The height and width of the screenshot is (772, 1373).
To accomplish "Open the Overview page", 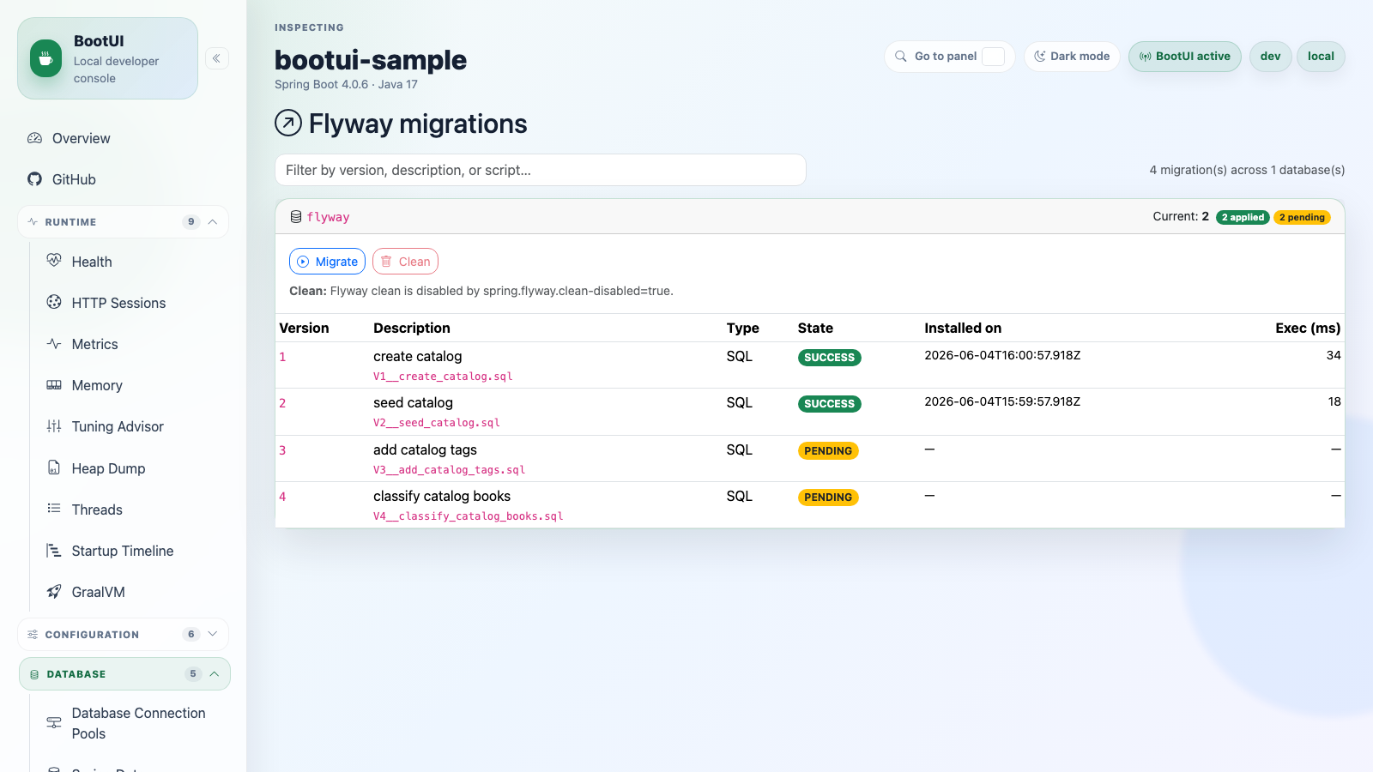I will [x=81, y=138].
